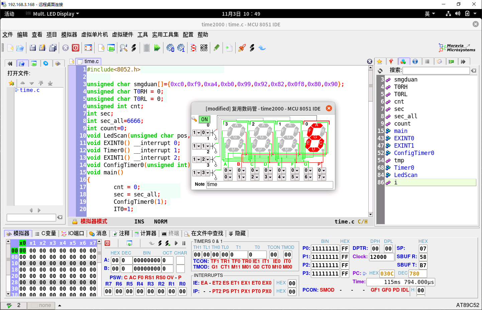This screenshot has width=482, height=310.
Task: Switch to the C变量 tab
Action: coord(46,234)
